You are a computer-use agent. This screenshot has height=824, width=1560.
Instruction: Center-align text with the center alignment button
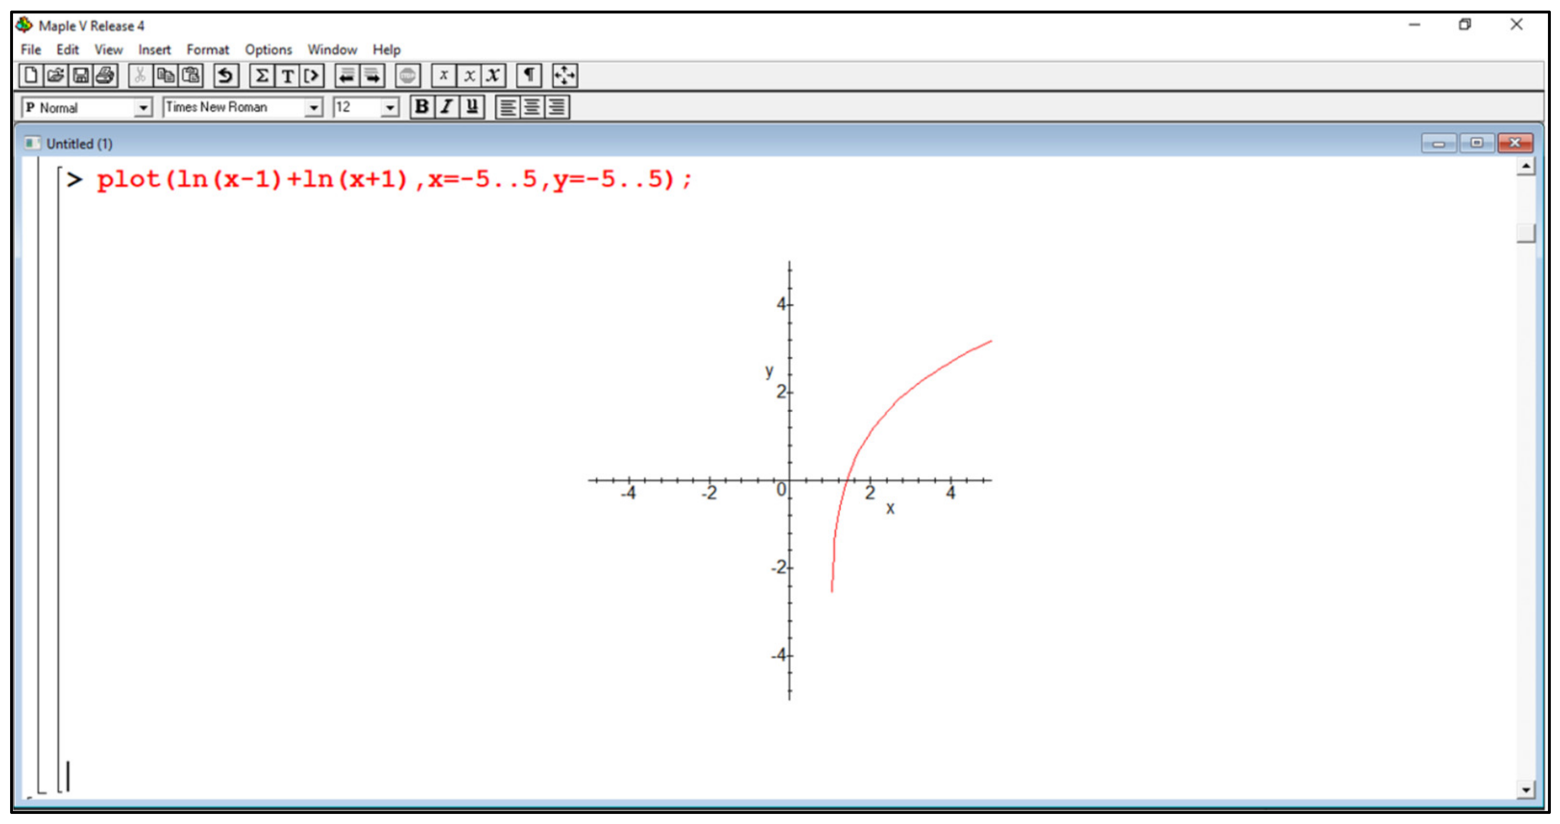(x=532, y=107)
